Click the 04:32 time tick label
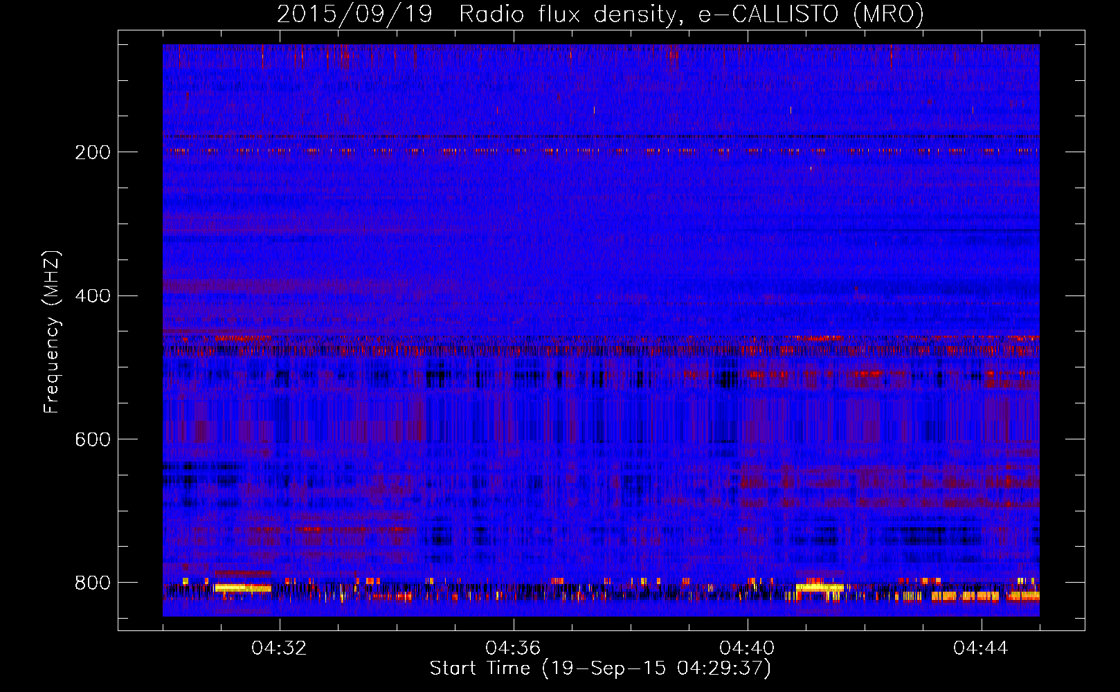The width and height of the screenshot is (1120, 692). (279, 648)
